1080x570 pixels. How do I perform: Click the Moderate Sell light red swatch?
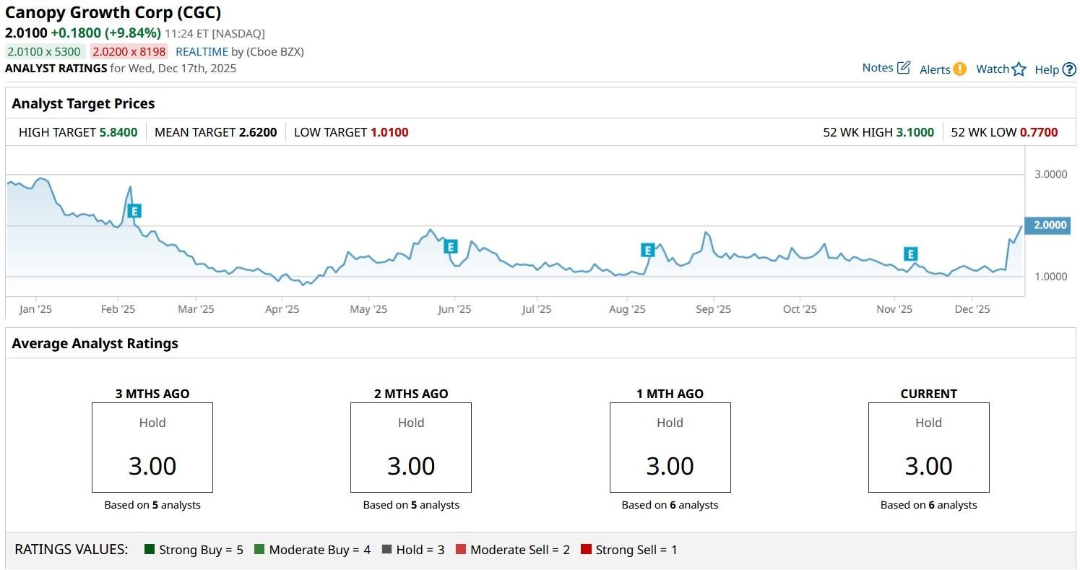tap(461, 550)
